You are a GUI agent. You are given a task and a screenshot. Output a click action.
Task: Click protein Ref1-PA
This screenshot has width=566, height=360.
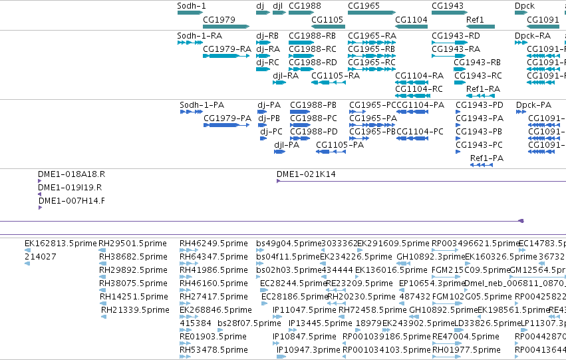[x=482, y=165]
